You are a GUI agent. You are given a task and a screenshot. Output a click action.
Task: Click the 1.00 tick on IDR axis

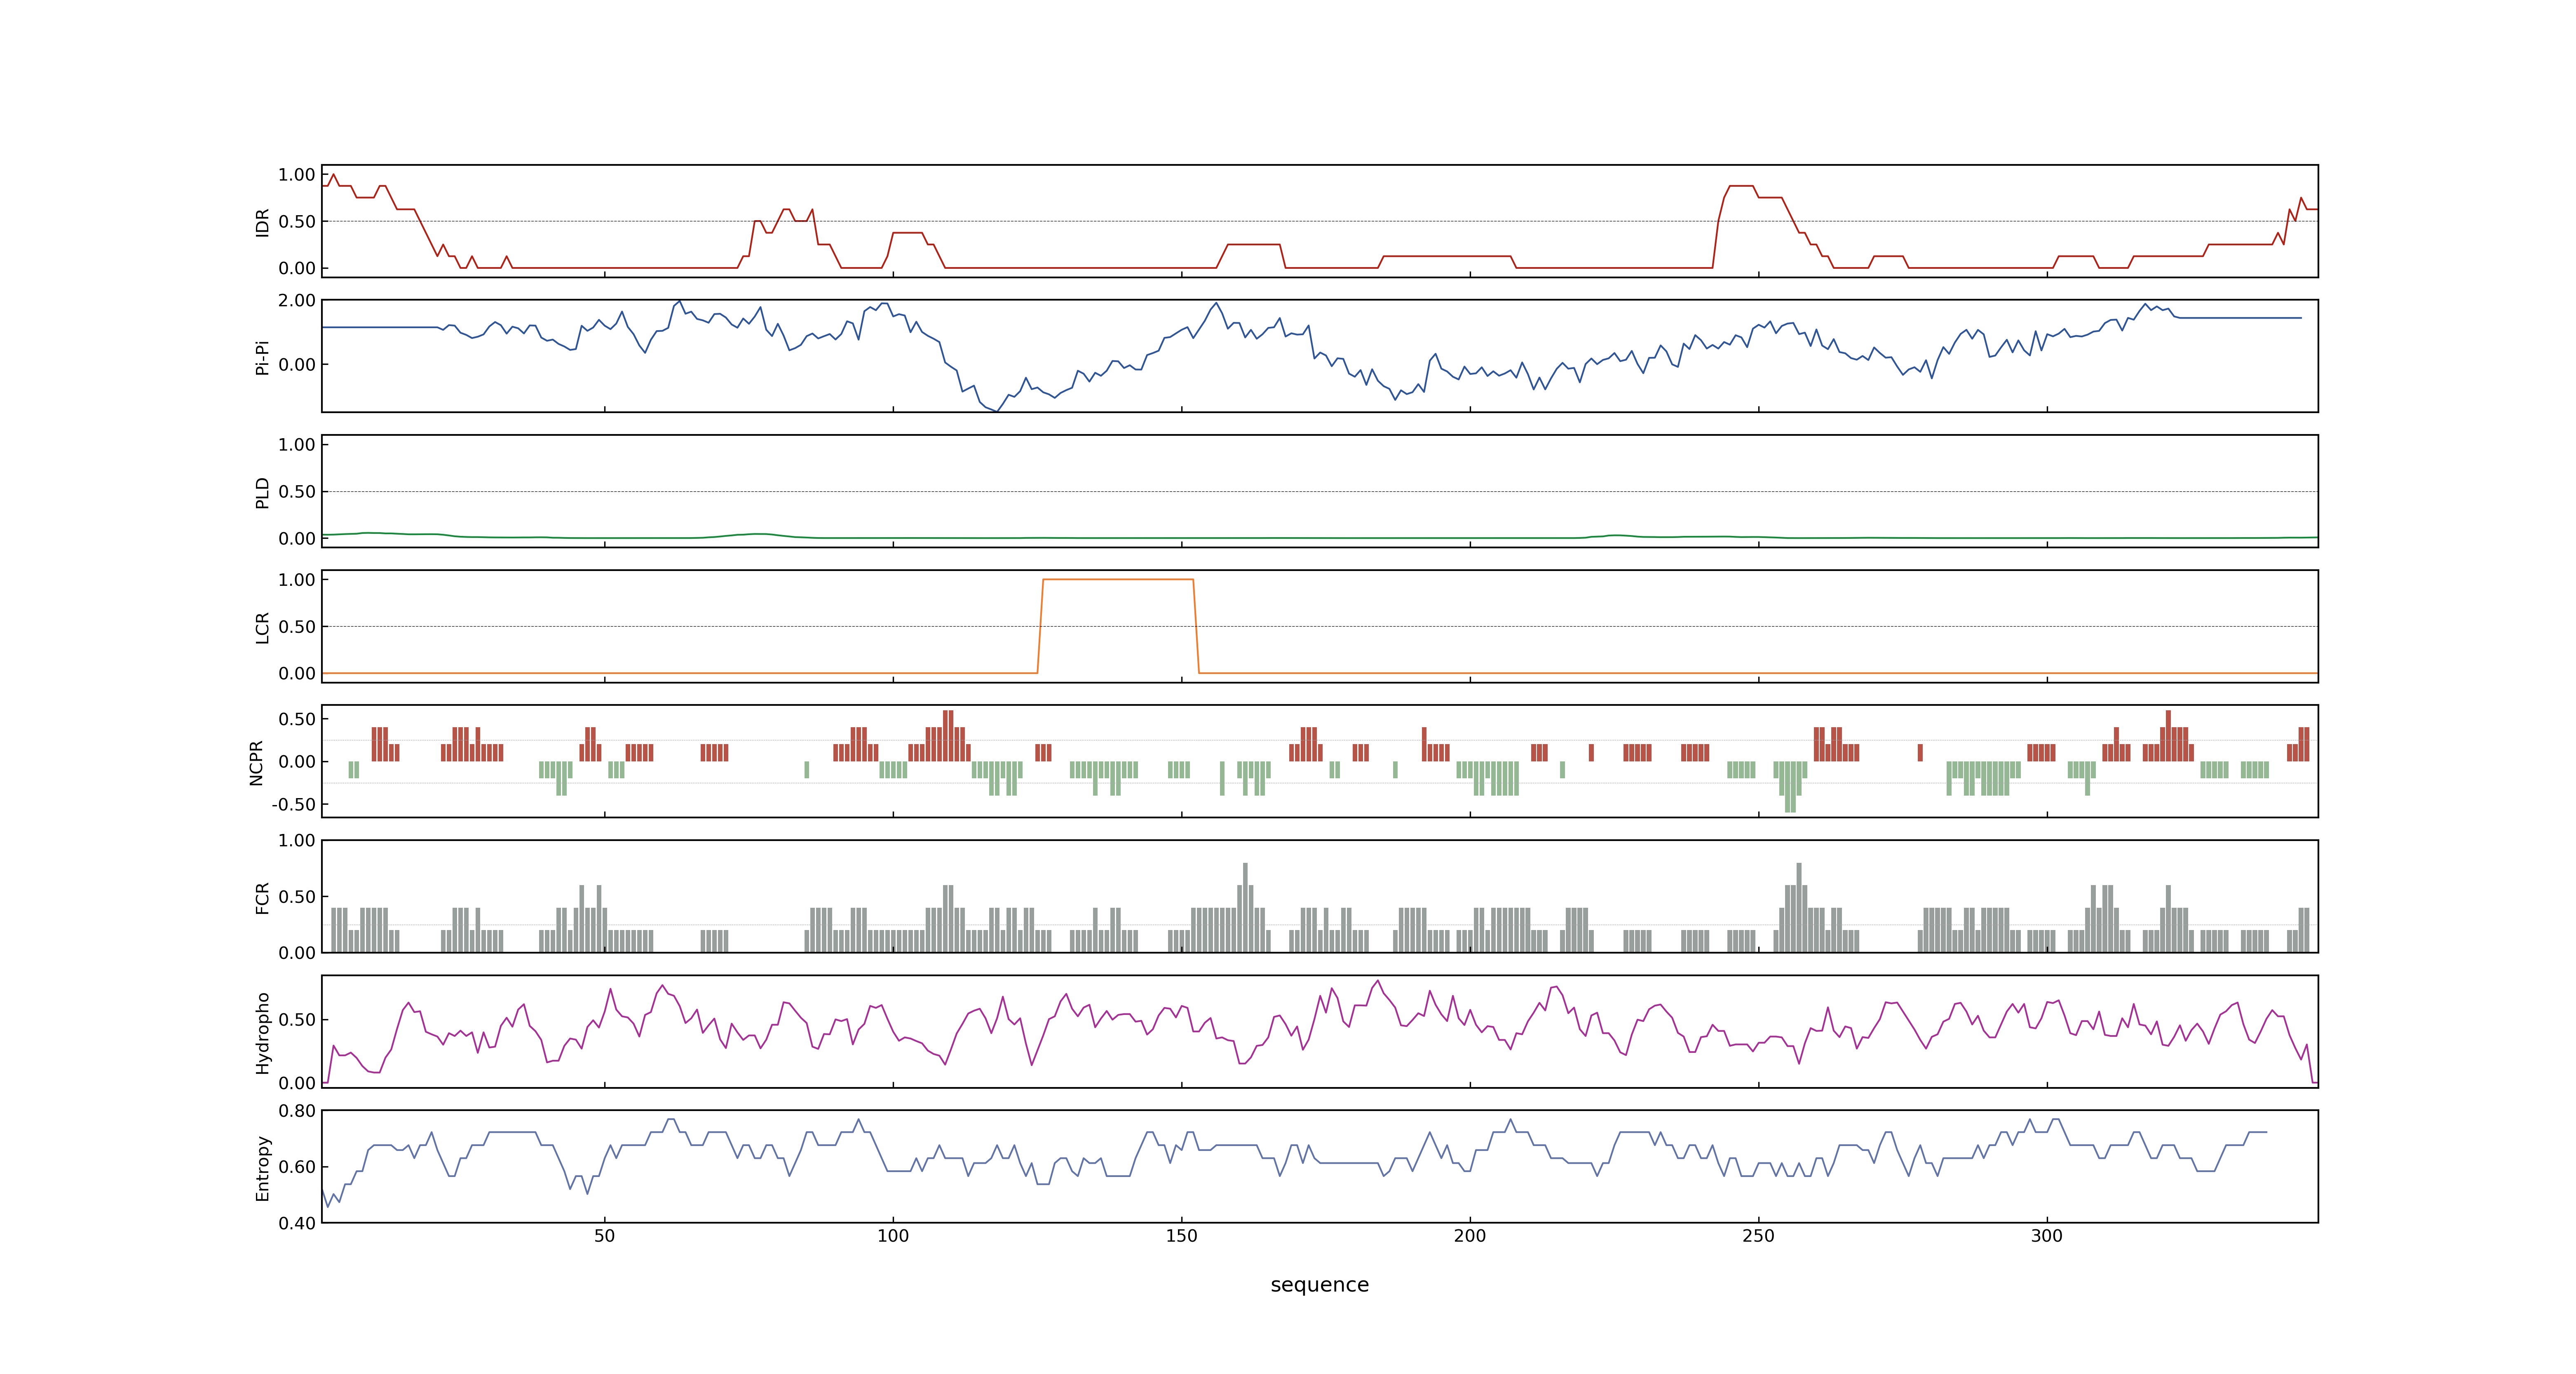pyautogui.click(x=297, y=175)
